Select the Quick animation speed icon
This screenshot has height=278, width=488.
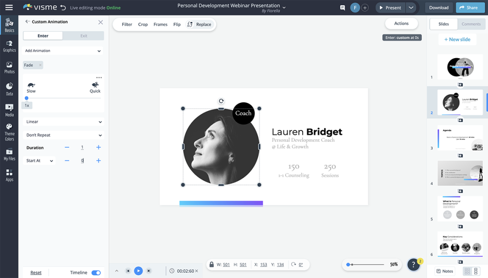pyautogui.click(x=95, y=86)
